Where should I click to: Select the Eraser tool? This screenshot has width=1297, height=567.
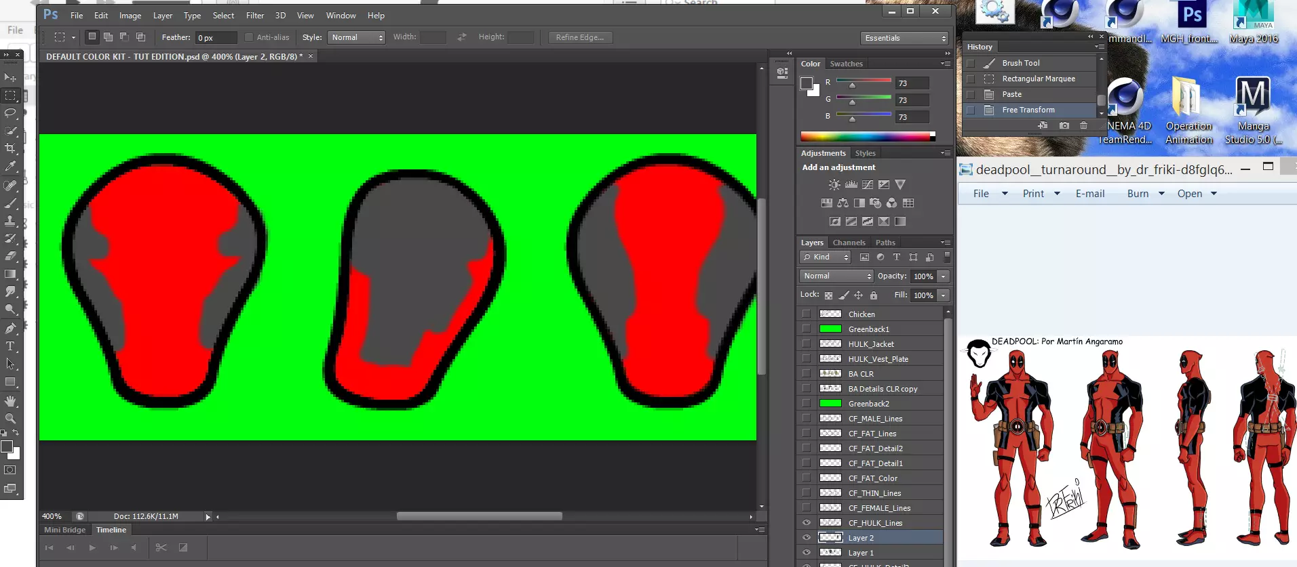point(10,256)
